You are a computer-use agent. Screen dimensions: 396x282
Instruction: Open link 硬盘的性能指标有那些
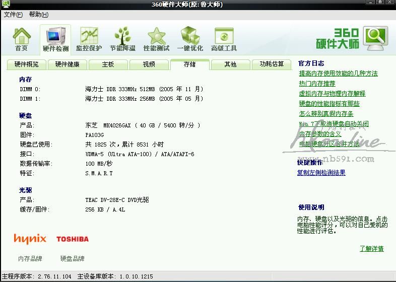(329, 104)
